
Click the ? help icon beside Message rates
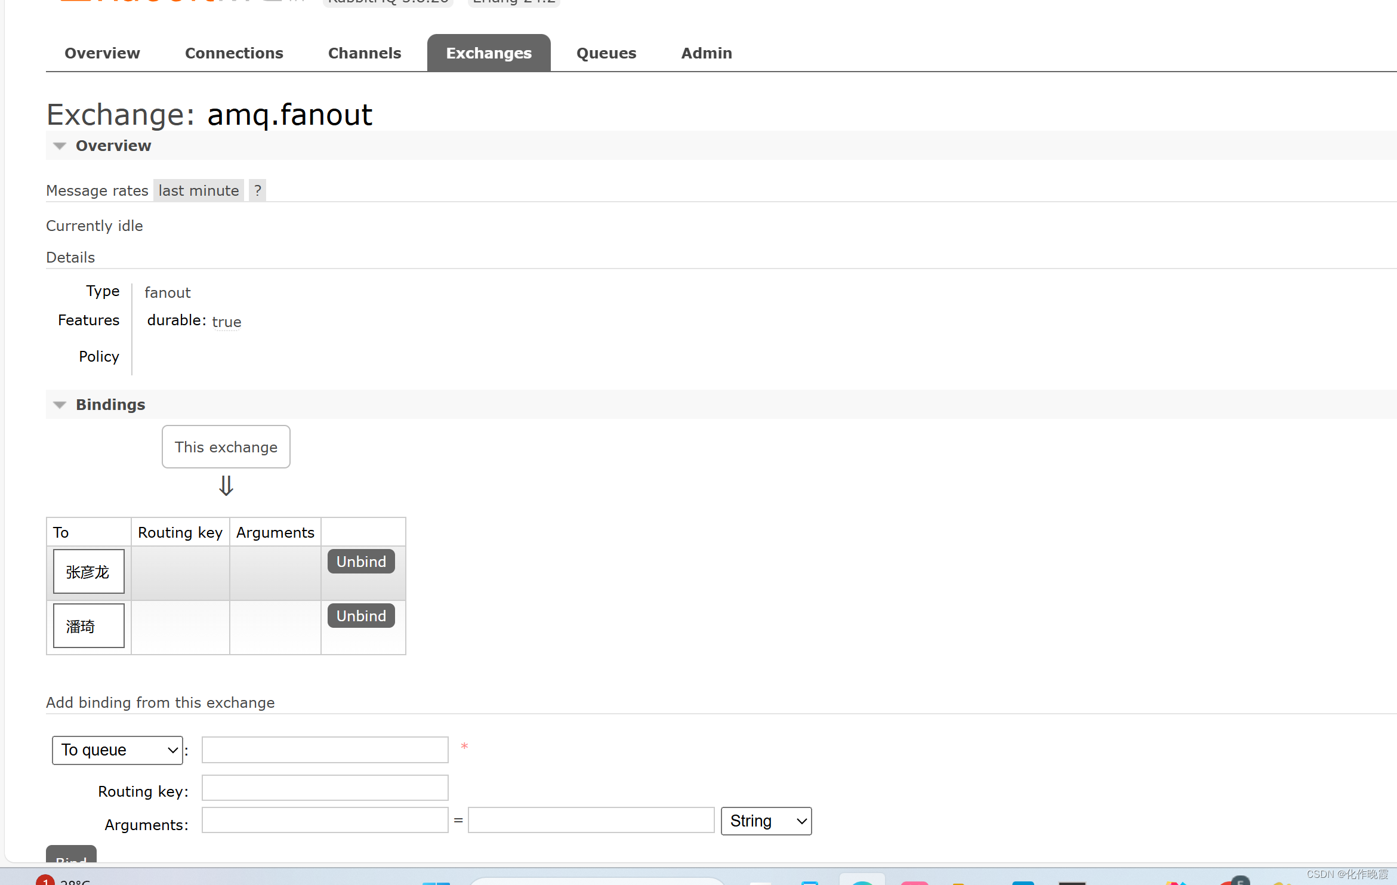pyautogui.click(x=257, y=190)
